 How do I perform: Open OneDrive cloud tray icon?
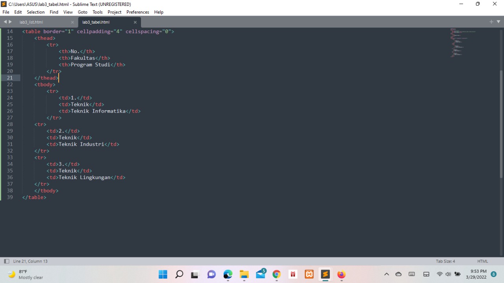(398, 274)
